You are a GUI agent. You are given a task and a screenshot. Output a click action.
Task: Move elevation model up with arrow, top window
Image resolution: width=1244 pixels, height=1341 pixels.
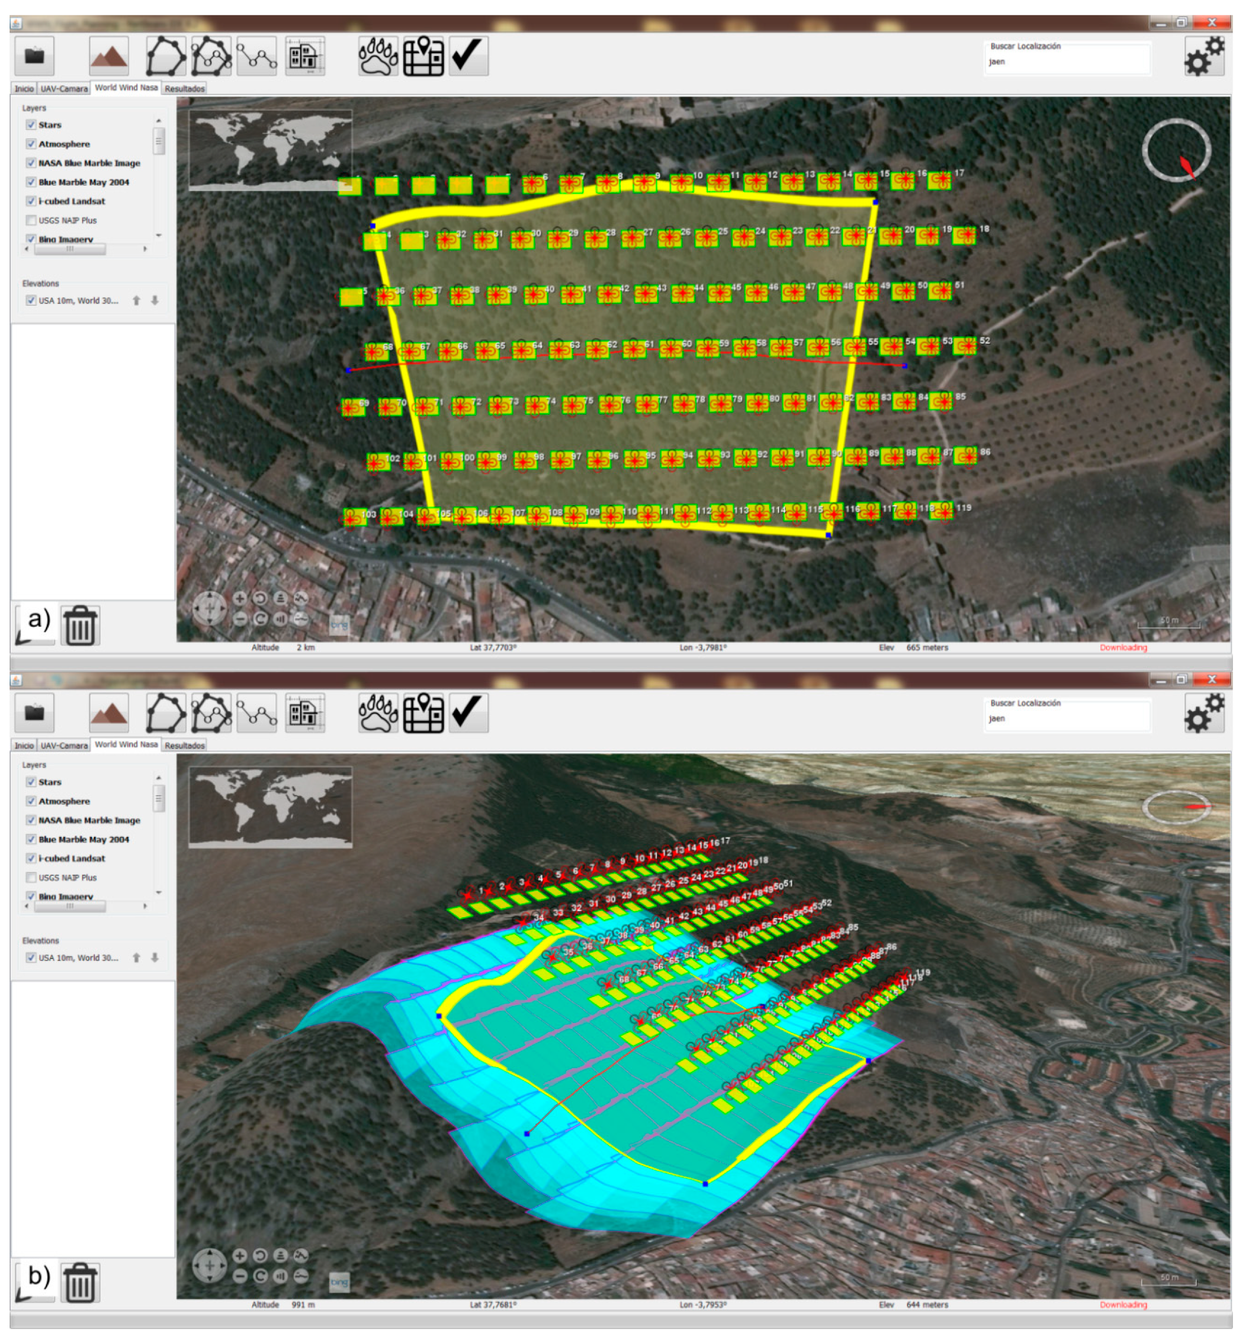(x=137, y=301)
